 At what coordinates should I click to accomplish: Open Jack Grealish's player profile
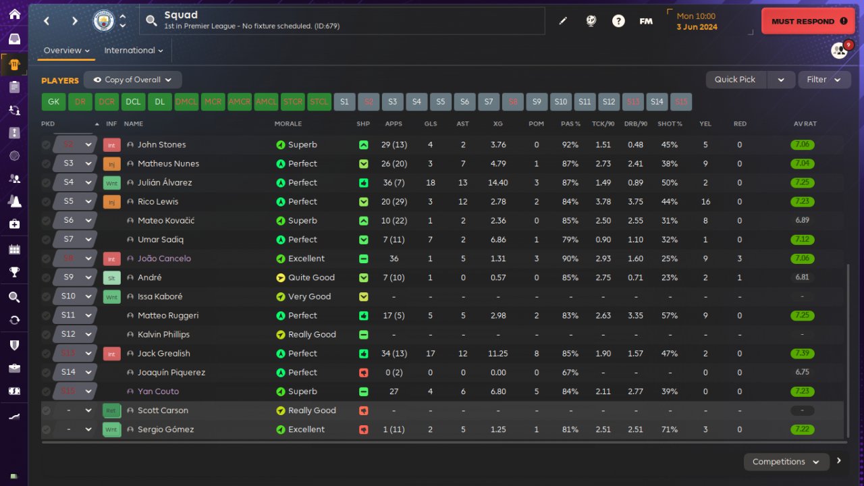tap(164, 354)
